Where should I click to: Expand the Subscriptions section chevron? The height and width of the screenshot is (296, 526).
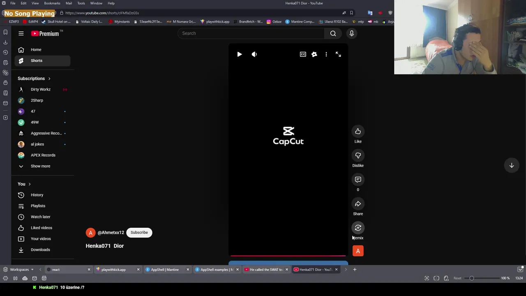tap(49, 79)
